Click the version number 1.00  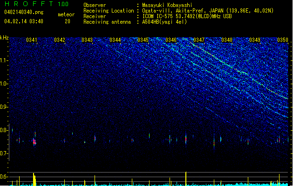point(63,4)
